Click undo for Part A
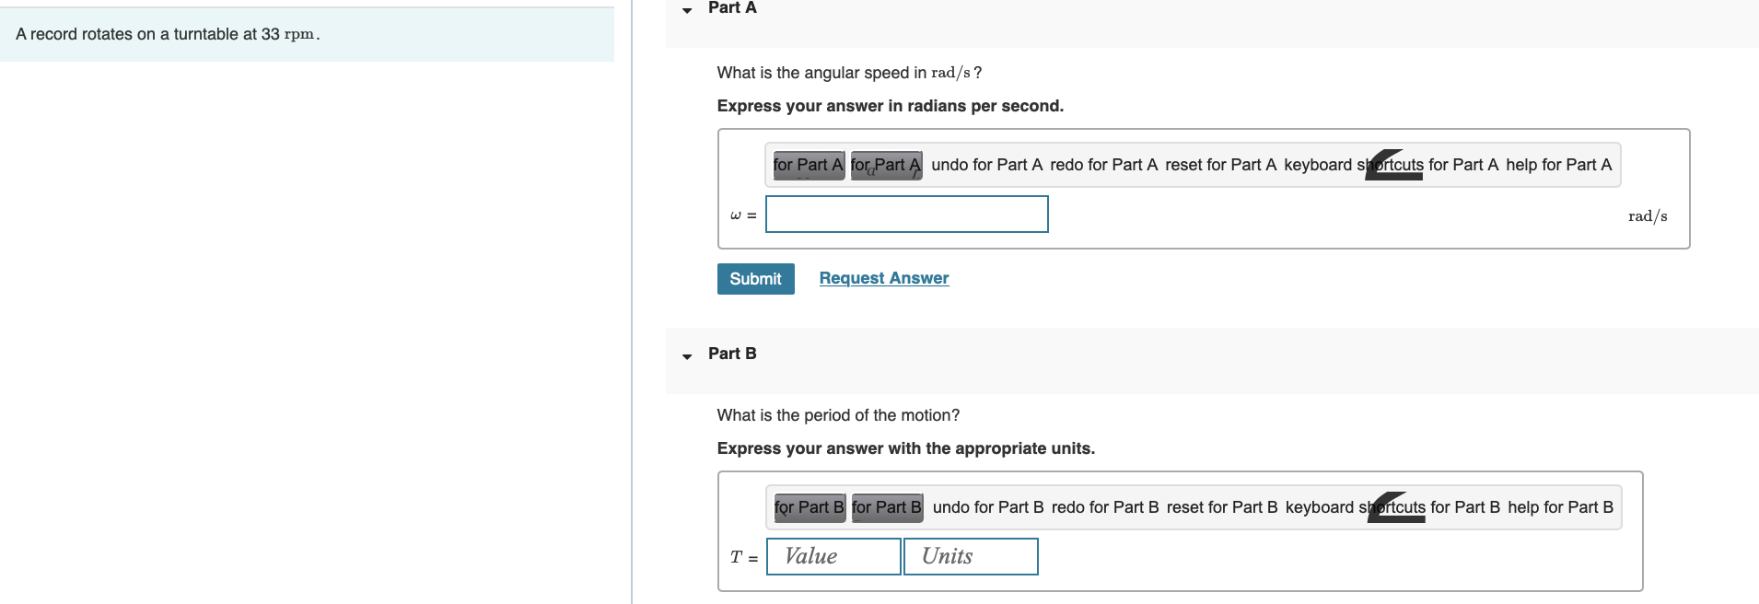Image resolution: width=1759 pixels, height=604 pixels. click(986, 166)
